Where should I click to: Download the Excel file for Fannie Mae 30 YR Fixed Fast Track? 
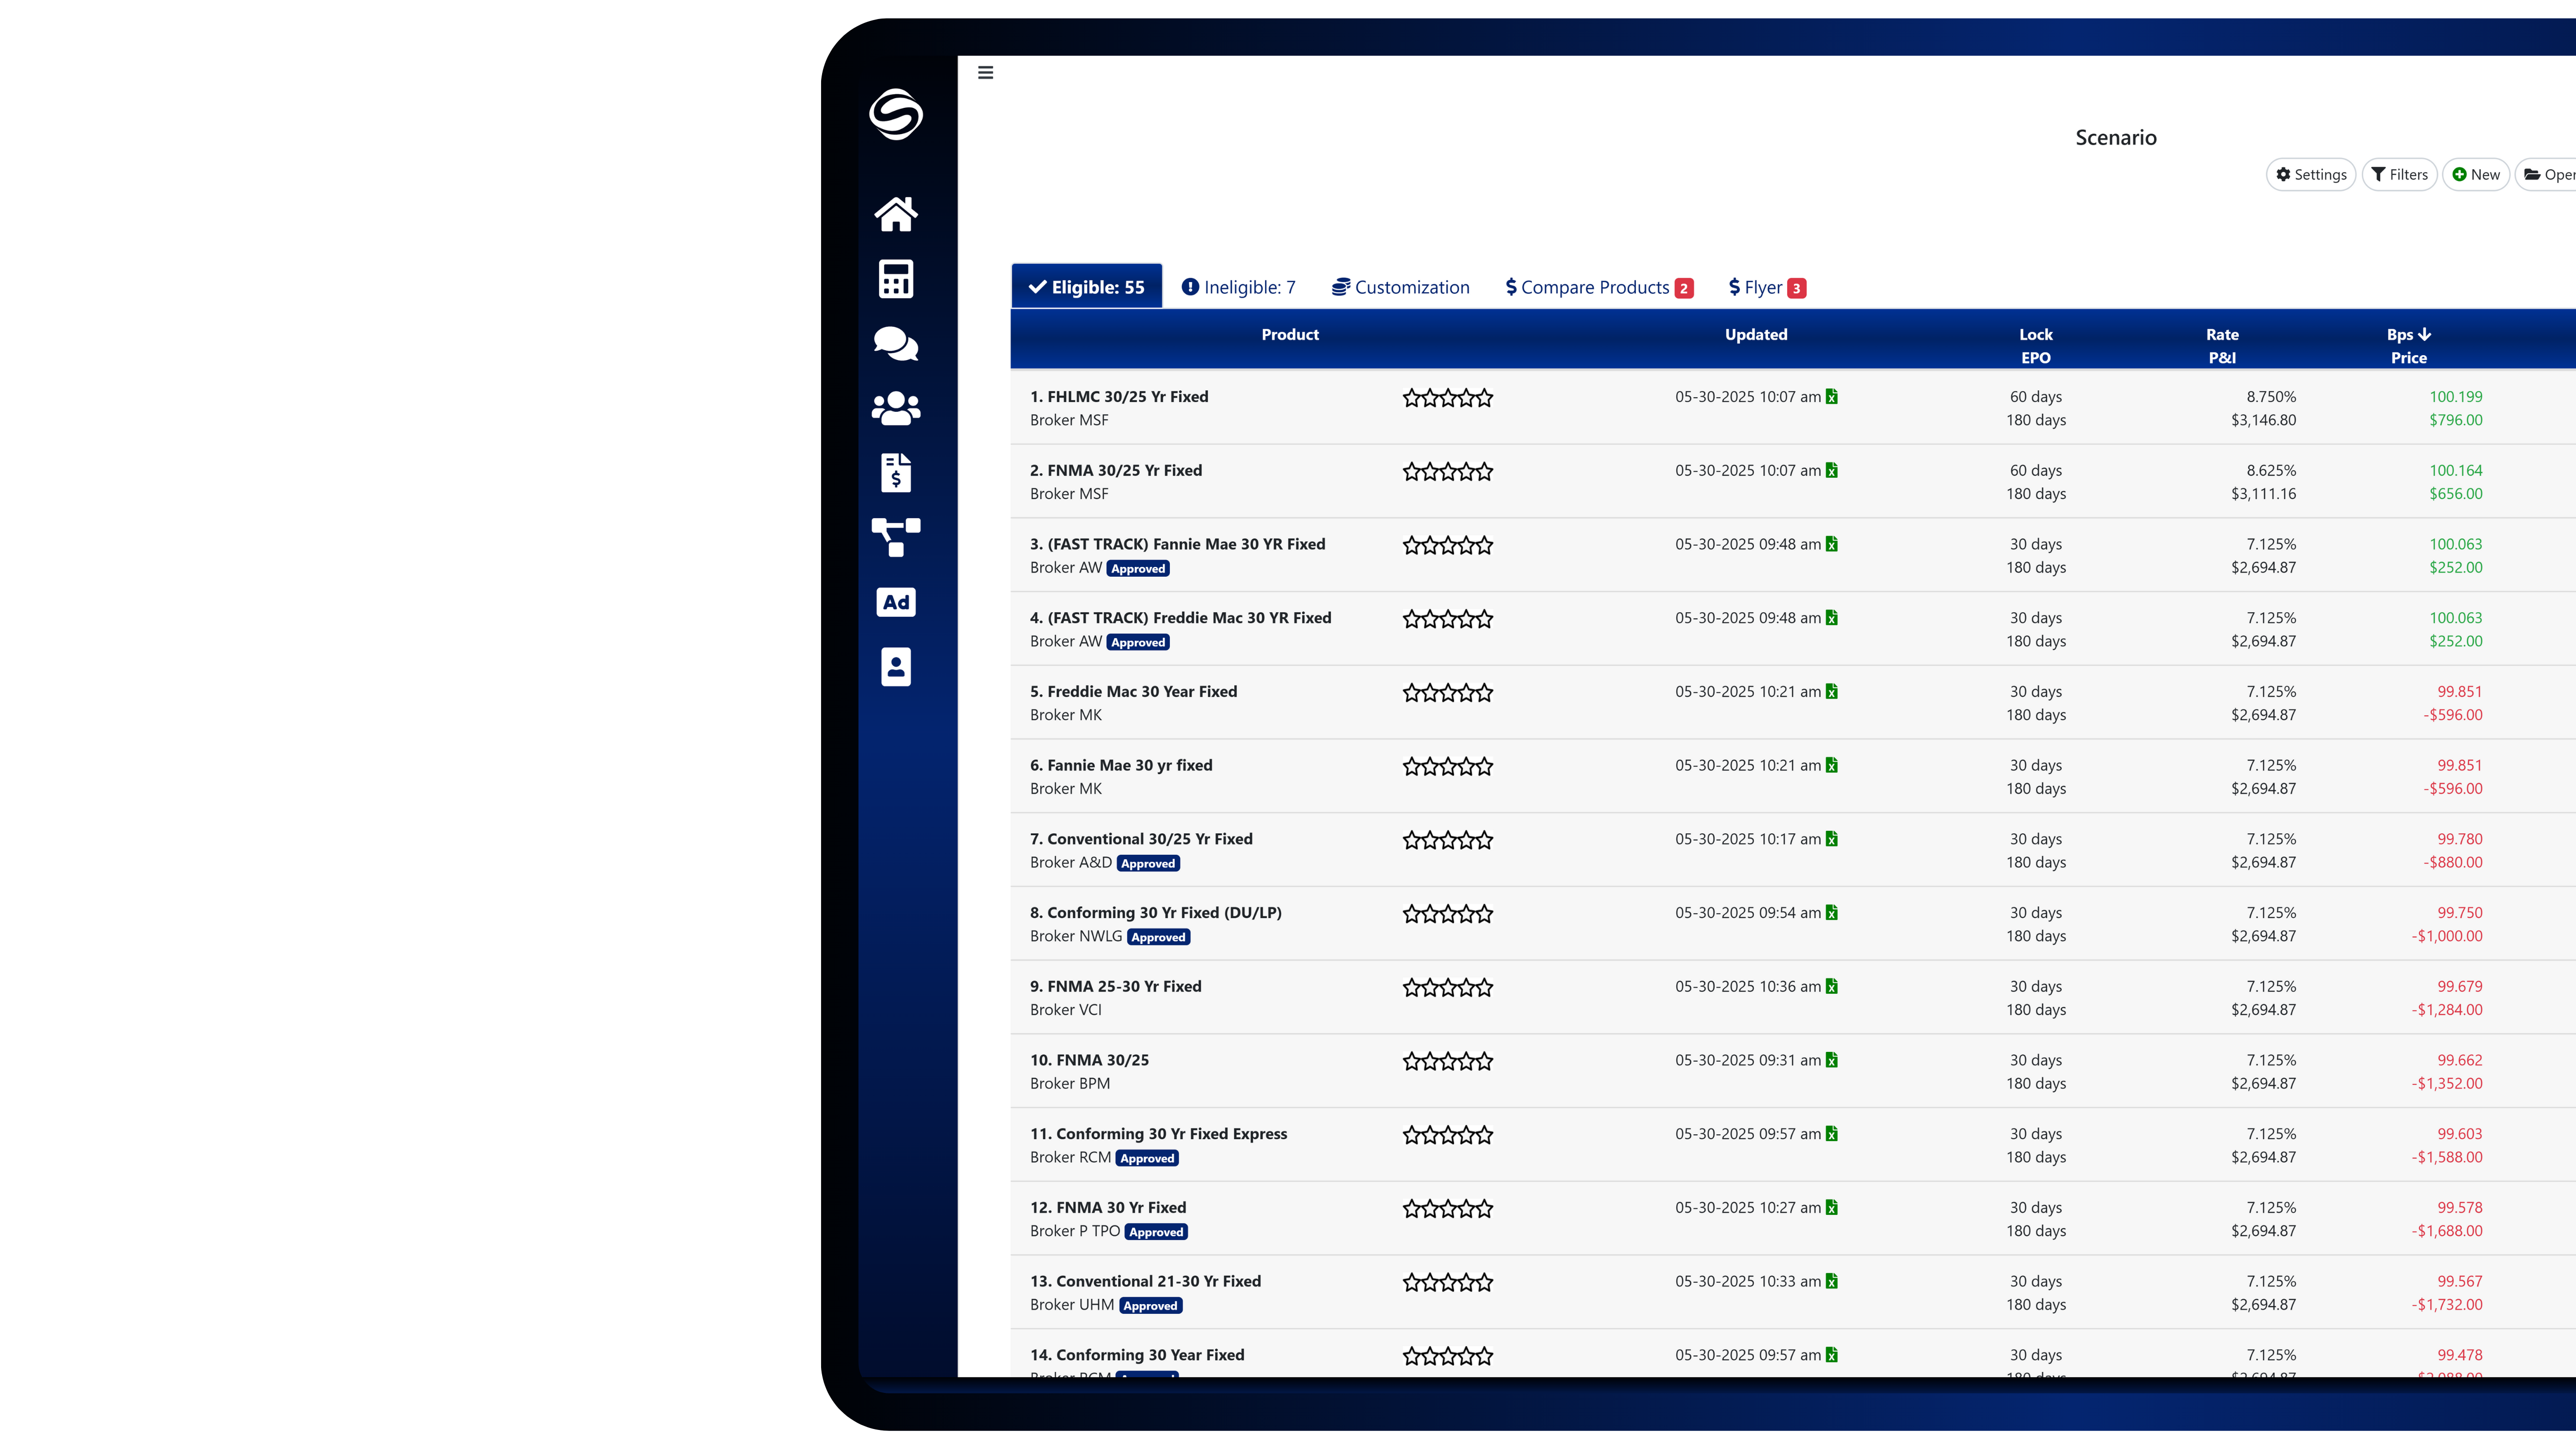click(1831, 544)
